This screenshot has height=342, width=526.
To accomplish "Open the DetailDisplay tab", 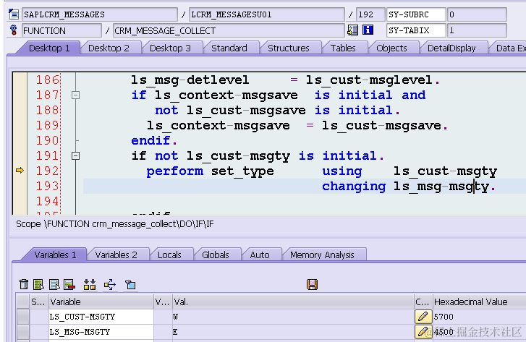I will click(x=451, y=48).
